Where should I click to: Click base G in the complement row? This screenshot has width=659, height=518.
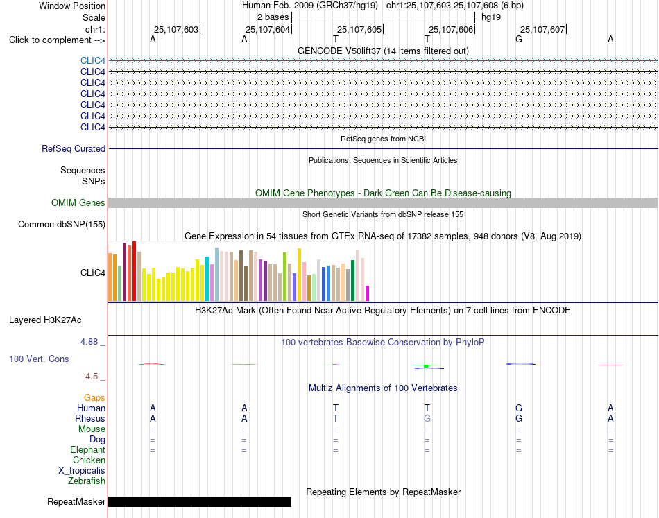(x=519, y=39)
